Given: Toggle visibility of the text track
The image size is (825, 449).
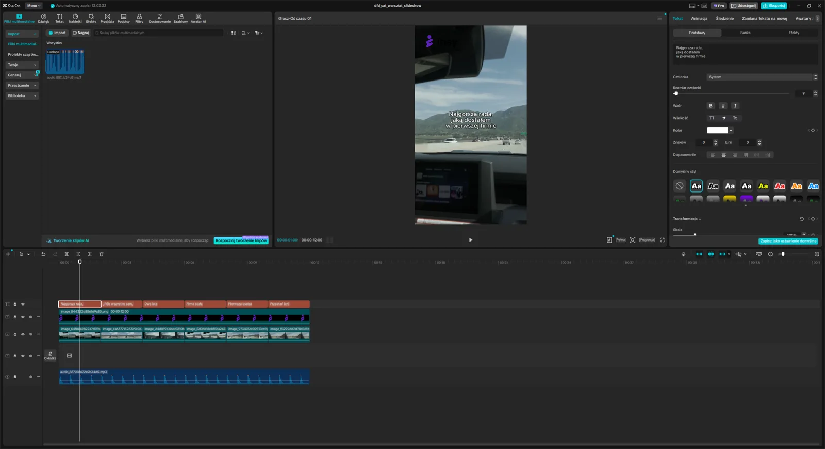Looking at the screenshot, I should click(23, 304).
